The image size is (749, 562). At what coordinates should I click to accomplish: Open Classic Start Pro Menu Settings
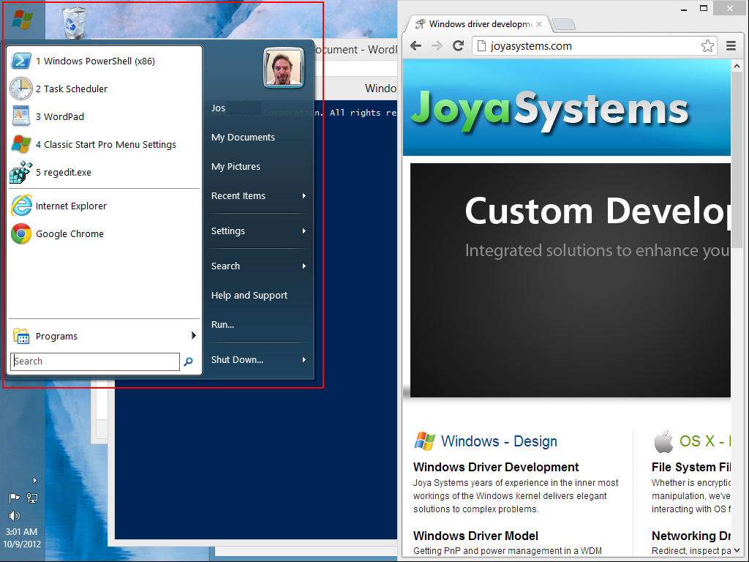(x=105, y=145)
